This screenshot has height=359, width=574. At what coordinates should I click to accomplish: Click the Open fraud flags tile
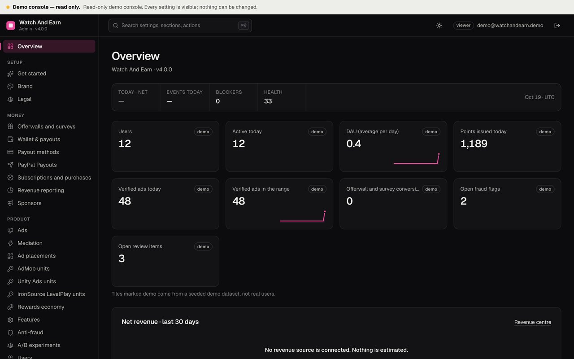pyautogui.click(x=507, y=204)
